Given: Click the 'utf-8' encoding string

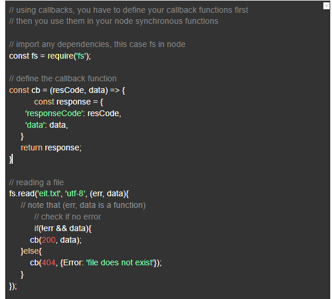Looking at the screenshot, I should pyautogui.click(x=75, y=193).
